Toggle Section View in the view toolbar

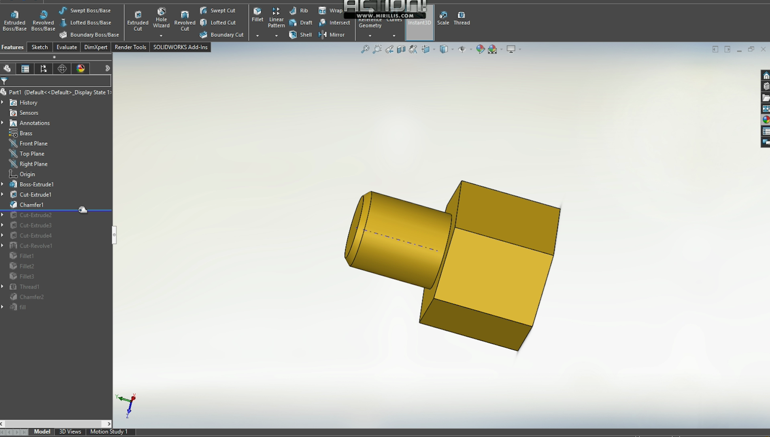coord(401,49)
